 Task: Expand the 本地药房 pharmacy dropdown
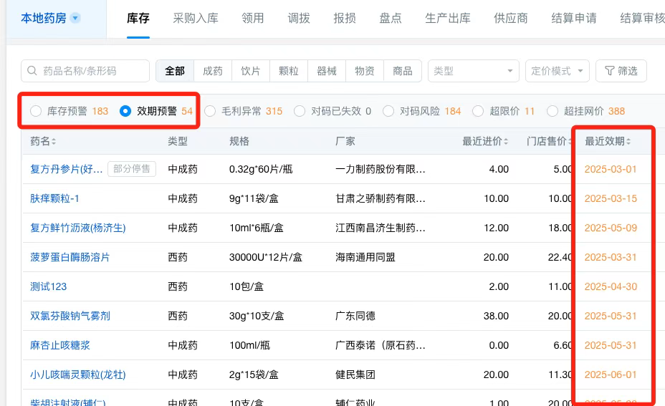pos(75,19)
